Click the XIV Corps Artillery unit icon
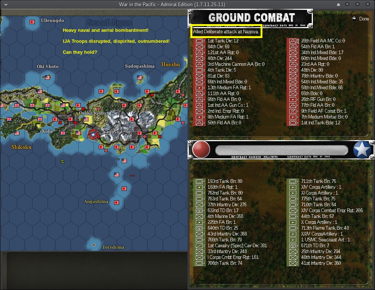Viewport: 375px width, 290px height. [293, 187]
